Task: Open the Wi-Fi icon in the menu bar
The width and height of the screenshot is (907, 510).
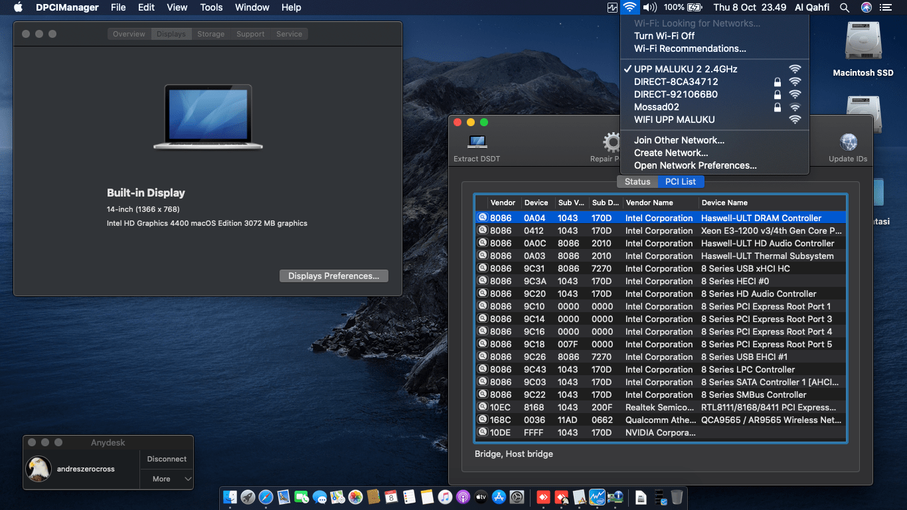Action: click(629, 7)
